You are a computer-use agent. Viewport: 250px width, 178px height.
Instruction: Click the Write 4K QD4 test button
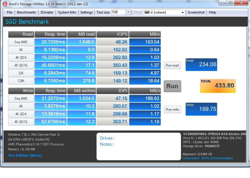point(21,114)
